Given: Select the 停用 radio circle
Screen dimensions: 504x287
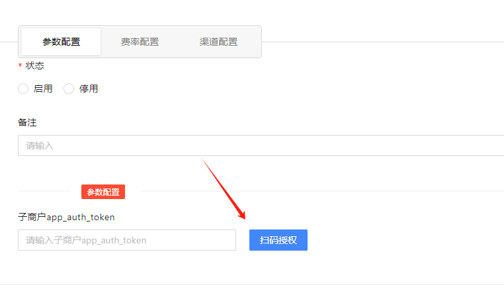Looking at the screenshot, I should [x=69, y=89].
